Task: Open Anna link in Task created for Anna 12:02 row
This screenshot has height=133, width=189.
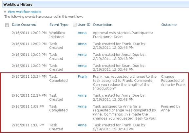Action: [x=82, y=55]
